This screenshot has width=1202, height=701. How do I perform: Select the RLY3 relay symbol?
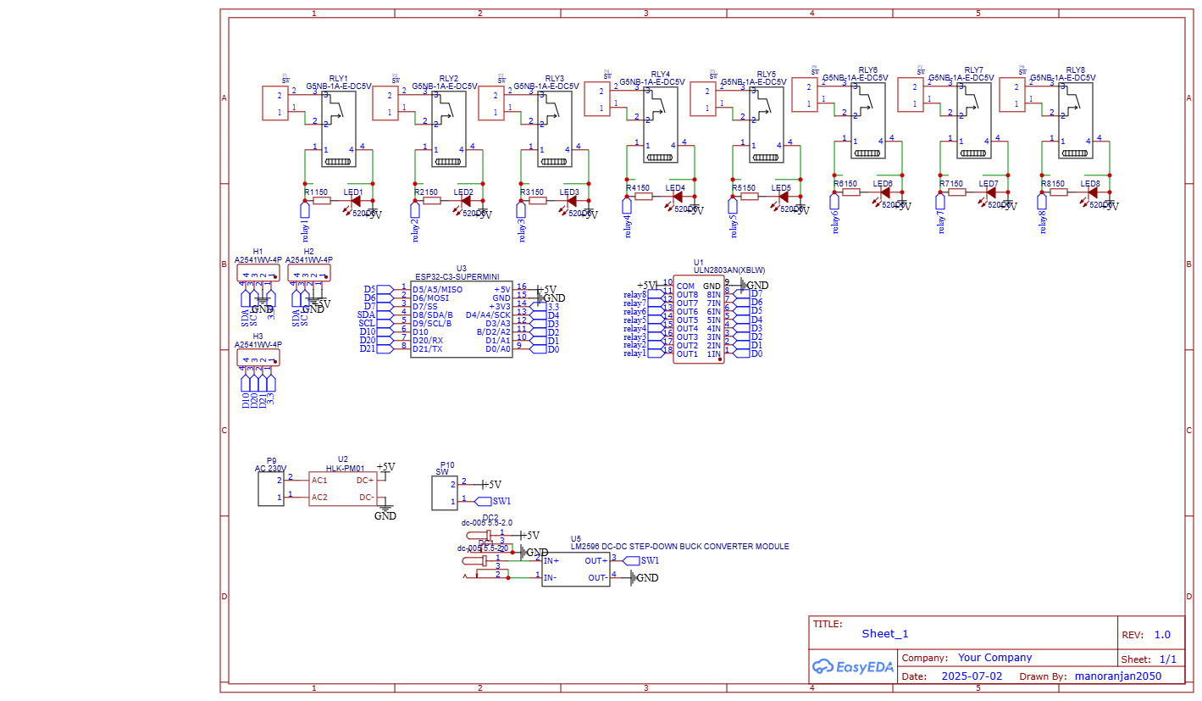pos(555,129)
